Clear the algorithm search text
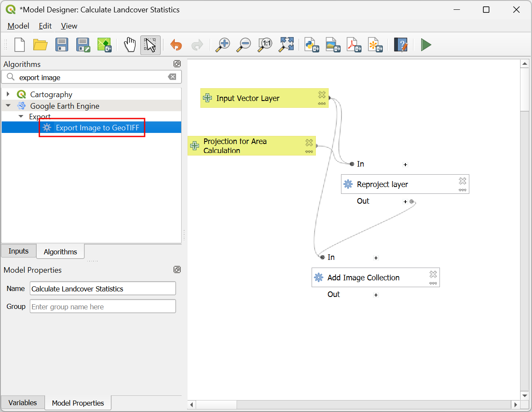This screenshot has height=412, width=532. tap(172, 77)
